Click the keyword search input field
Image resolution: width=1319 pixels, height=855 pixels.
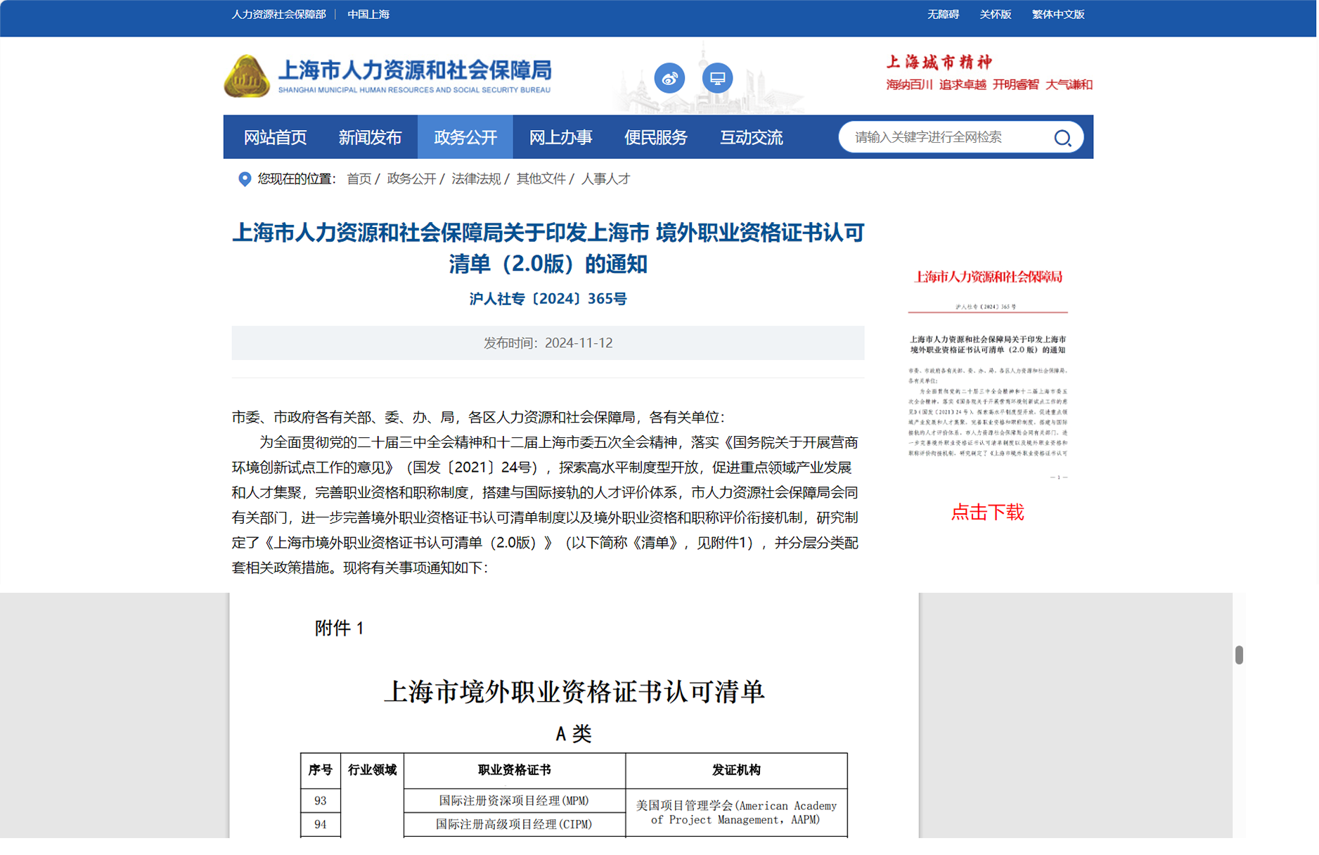pos(946,138)
